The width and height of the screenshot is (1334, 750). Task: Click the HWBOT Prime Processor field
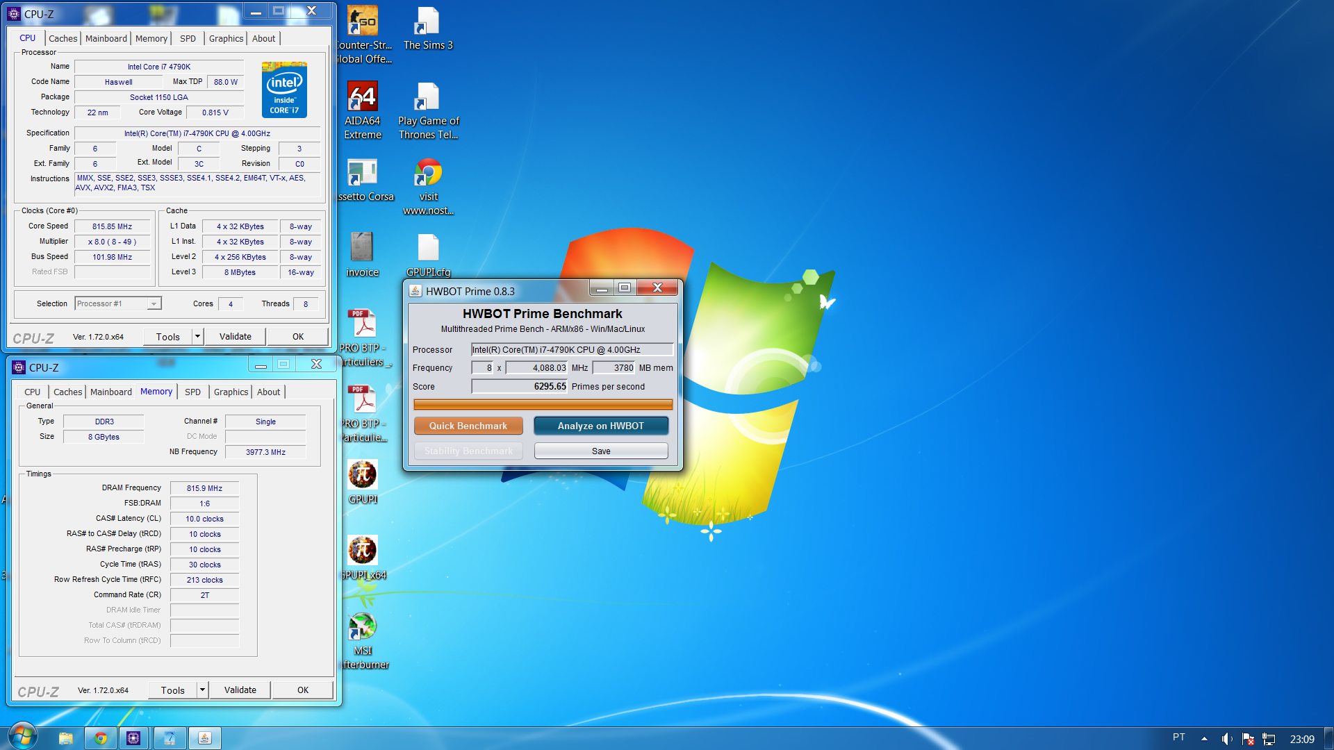[x=572, y=350]
